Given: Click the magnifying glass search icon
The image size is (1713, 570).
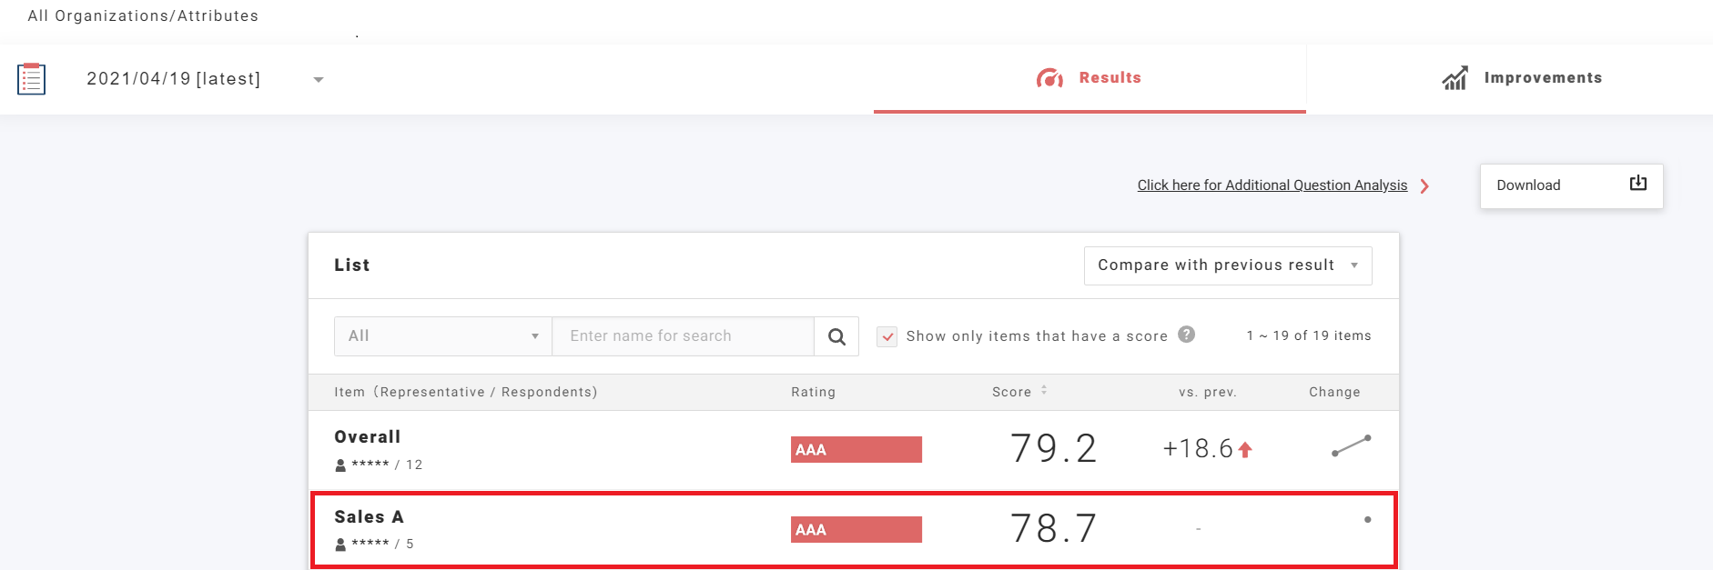Looking at the screenshot, I should point(836,336).
